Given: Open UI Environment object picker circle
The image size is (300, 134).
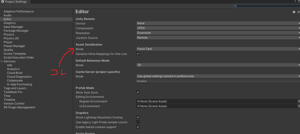Looking at the screenshot, I should [x=299, y=106].
